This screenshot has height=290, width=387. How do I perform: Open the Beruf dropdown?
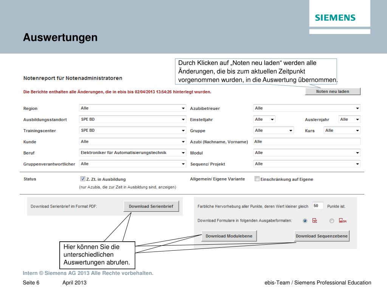click(x=133, y=153)
